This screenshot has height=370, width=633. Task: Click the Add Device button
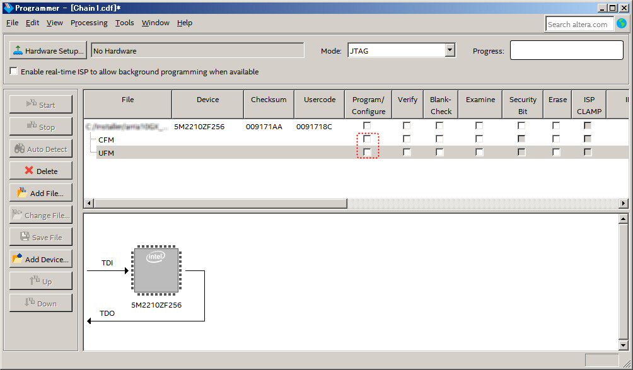(x=41, y=259)
